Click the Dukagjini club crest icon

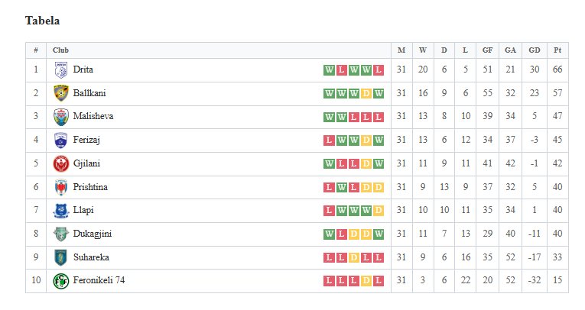(x=61, y=234)
